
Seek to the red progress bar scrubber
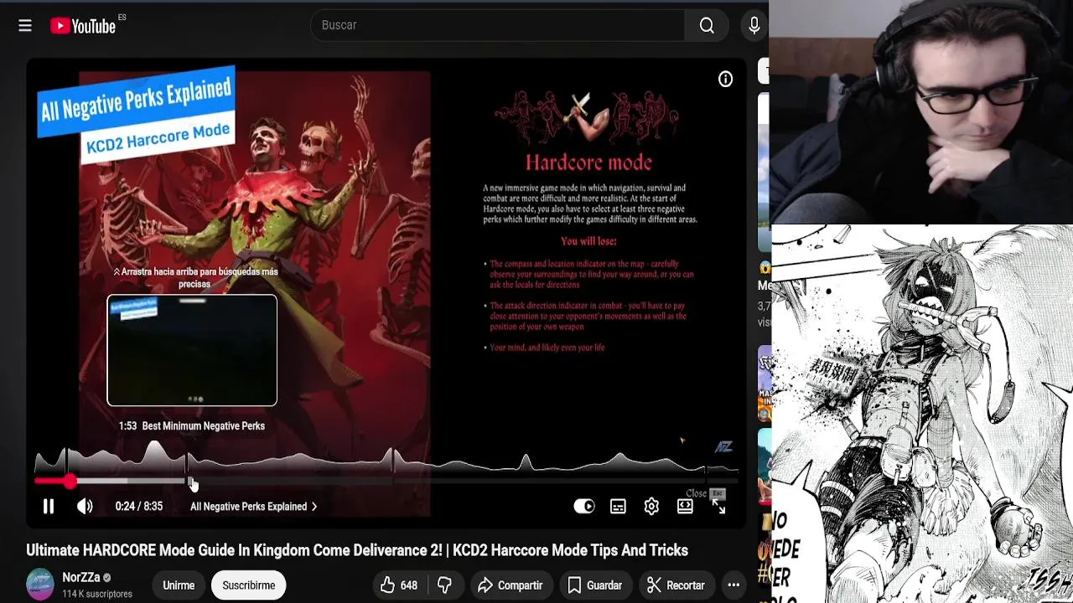click(70, 481)
